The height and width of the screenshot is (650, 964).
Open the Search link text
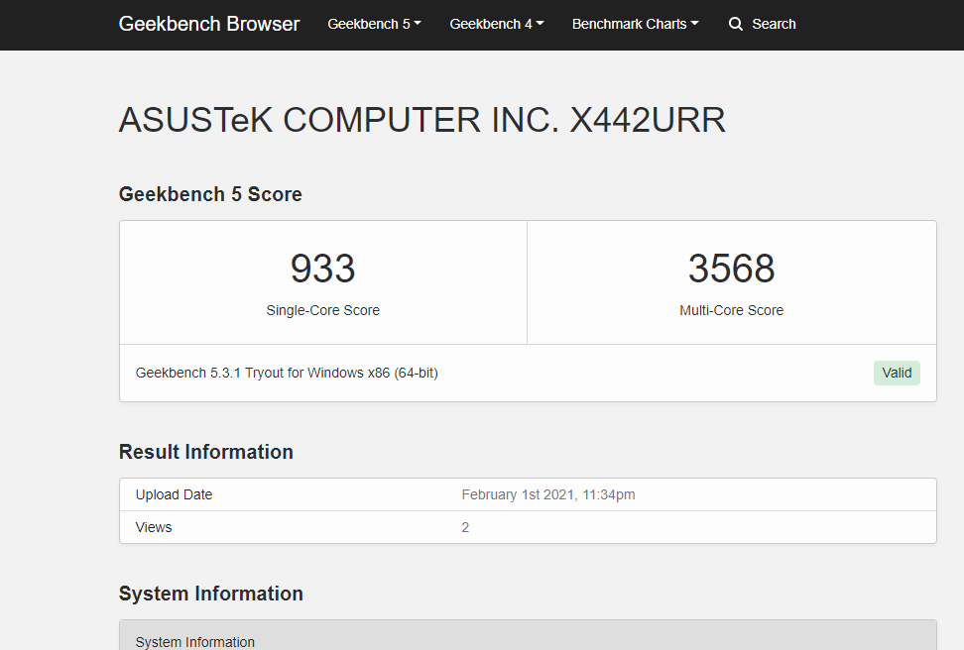pyautogui.click(x=774, y=24)
